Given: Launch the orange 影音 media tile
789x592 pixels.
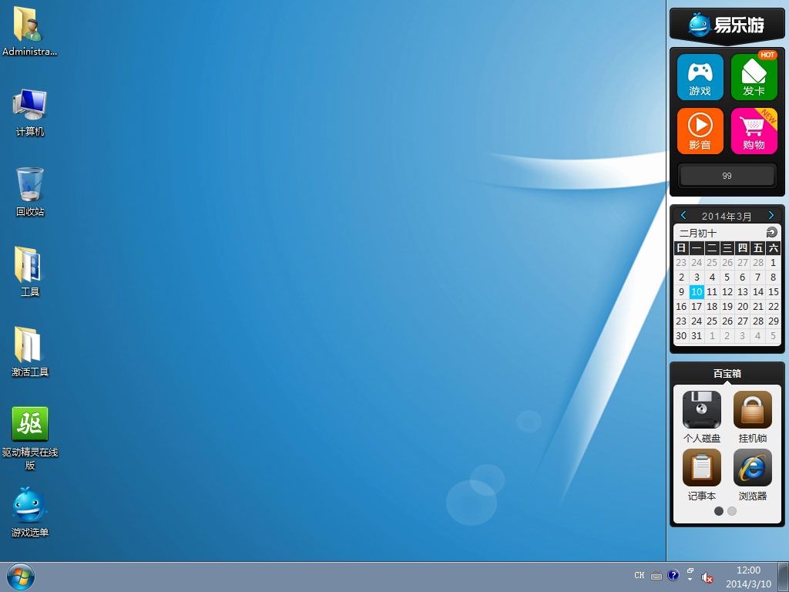Looking at the screenshot, I should [x=700, y=130].
